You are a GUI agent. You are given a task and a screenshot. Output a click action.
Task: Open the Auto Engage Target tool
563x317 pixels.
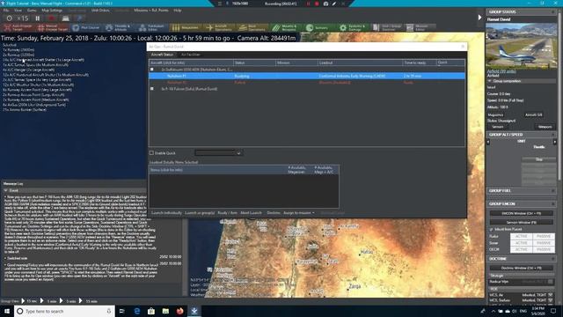[x=18, y=27]
